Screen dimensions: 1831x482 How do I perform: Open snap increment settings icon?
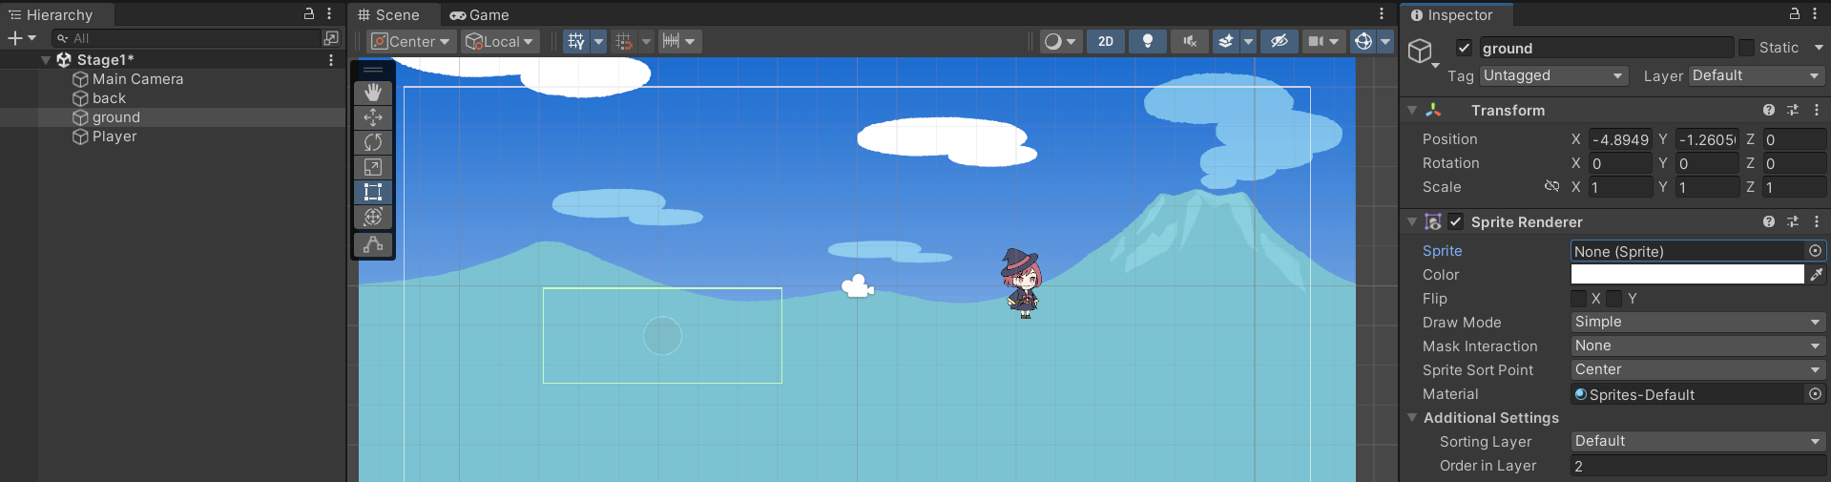click(x=672, y=41)
